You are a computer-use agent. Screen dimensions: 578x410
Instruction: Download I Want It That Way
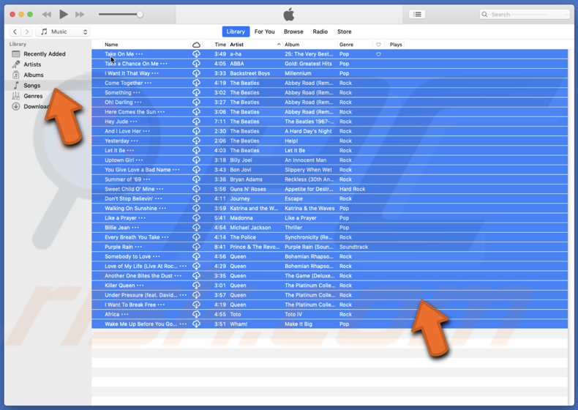(x=196, y=73)
